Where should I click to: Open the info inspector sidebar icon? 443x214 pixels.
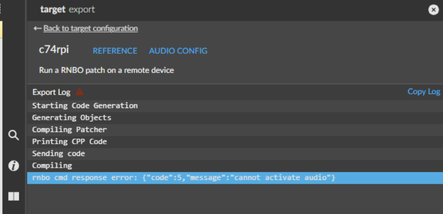click(x=13, y=166)
